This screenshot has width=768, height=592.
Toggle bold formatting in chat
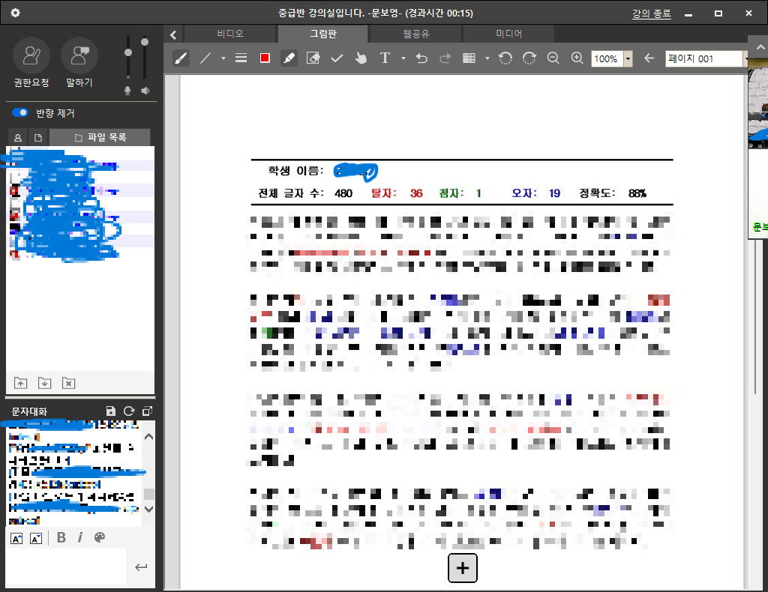click(x=61, y=537)
